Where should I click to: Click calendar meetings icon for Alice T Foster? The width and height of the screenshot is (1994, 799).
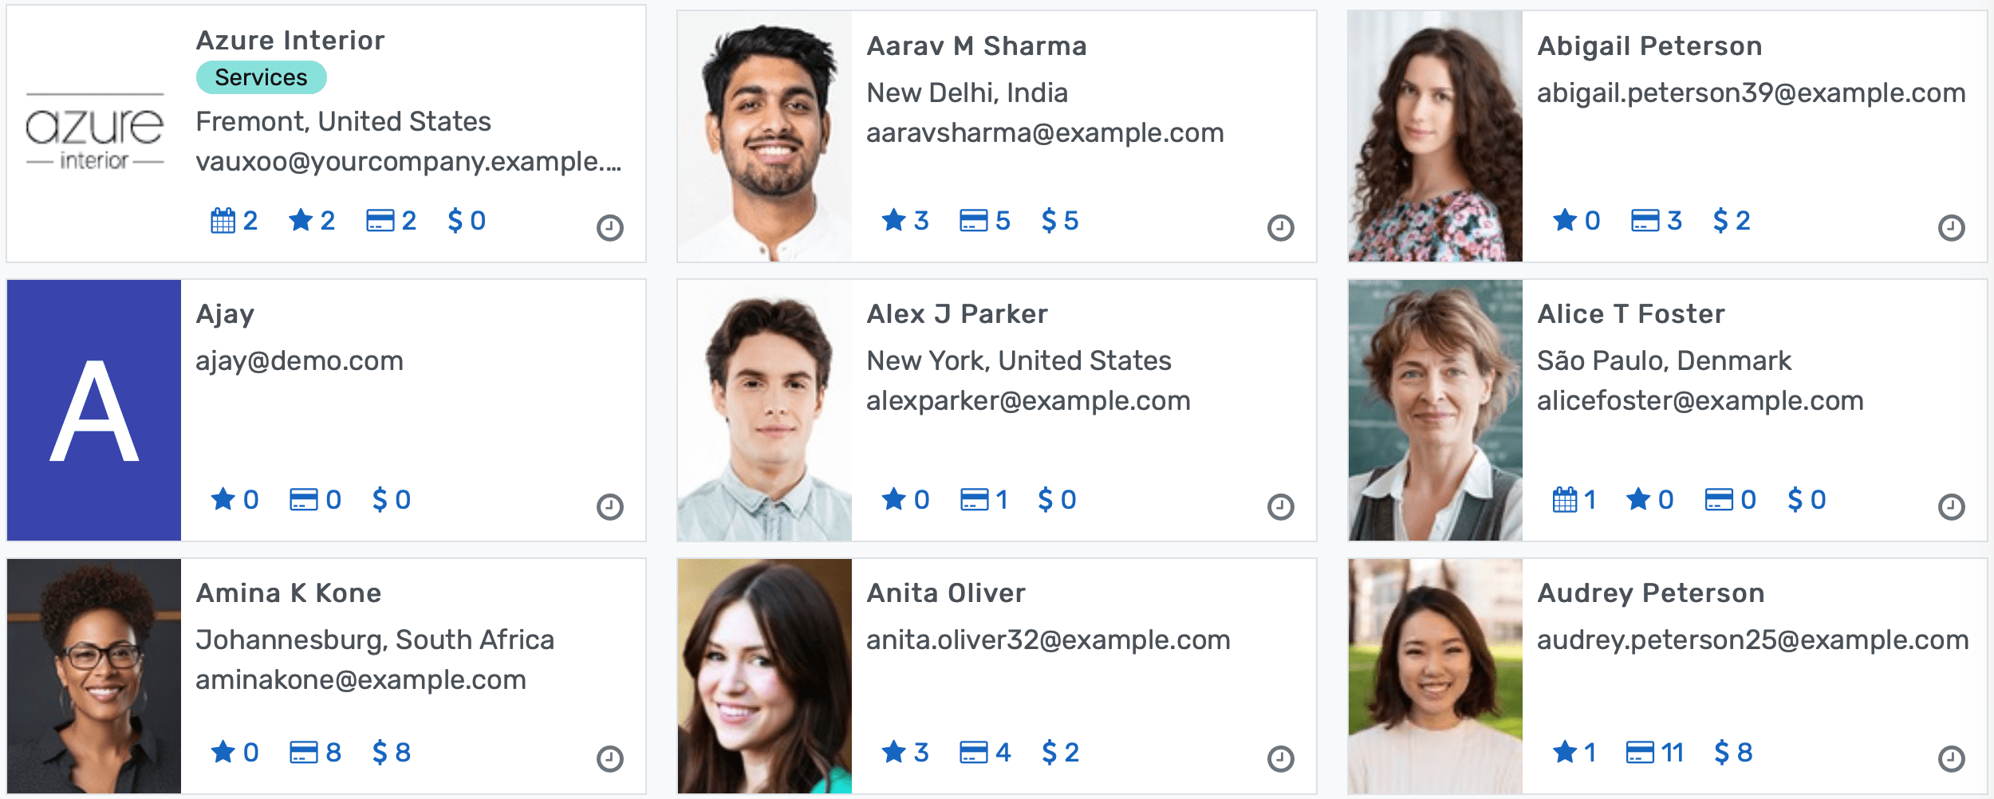(x=1565, y=500)
